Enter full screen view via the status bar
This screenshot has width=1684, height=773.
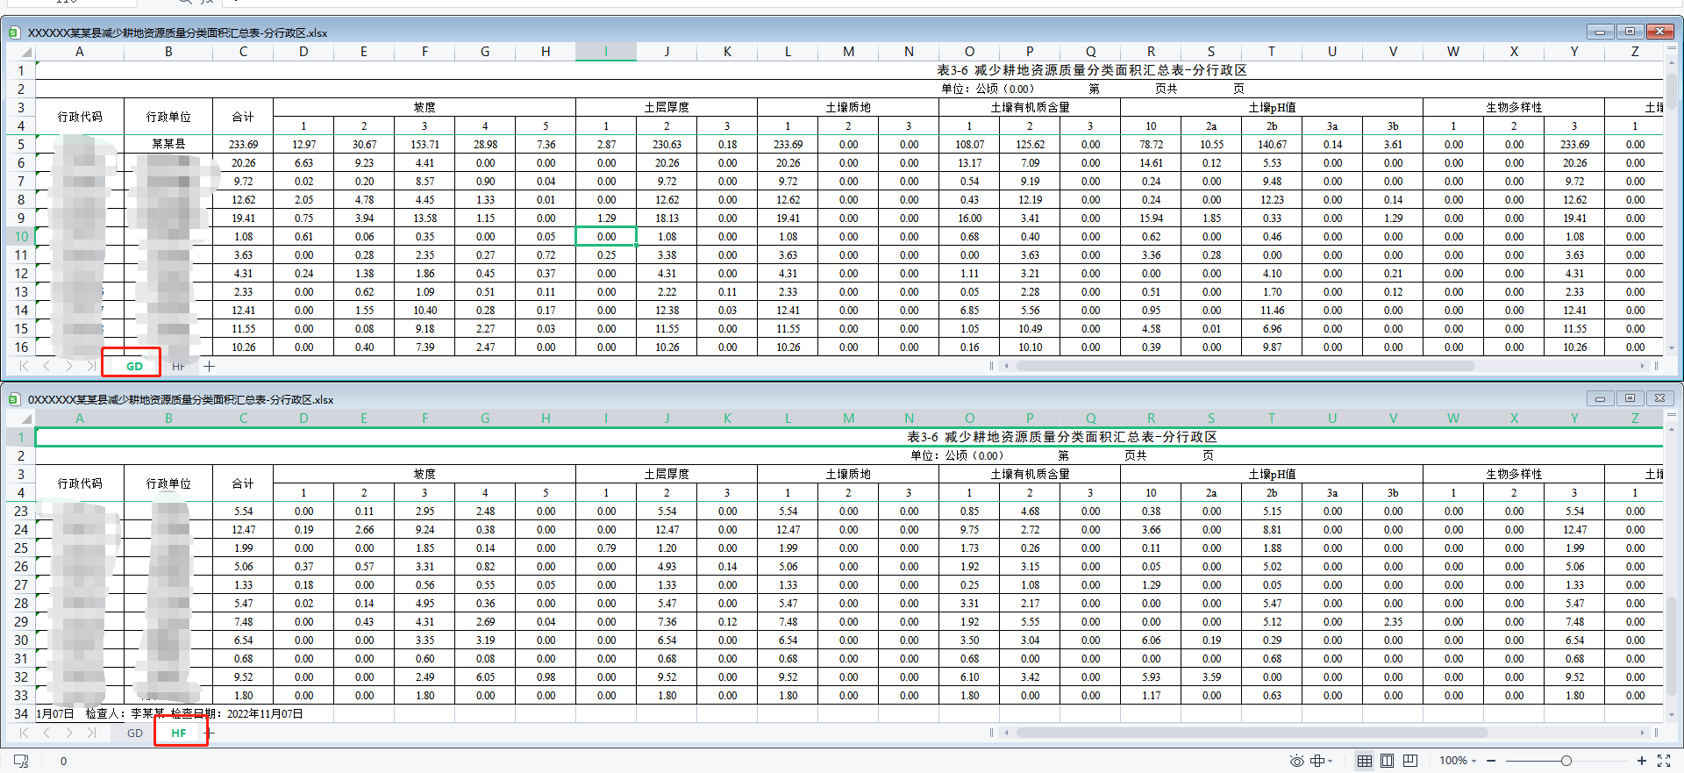[1664, 761]
